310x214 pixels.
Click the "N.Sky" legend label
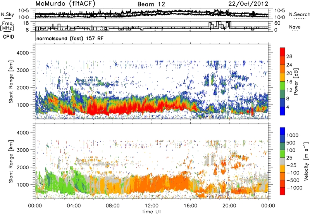(7, 14)
